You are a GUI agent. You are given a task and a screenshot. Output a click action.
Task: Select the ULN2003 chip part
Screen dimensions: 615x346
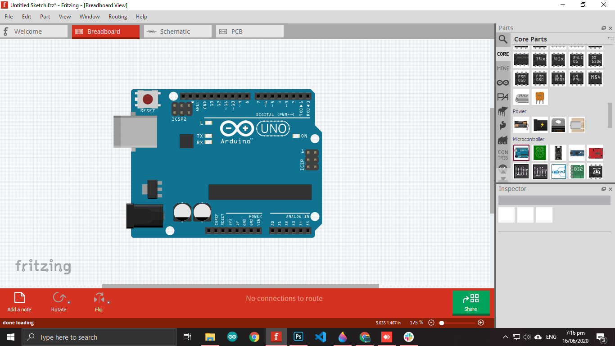(x=558, y=78)
